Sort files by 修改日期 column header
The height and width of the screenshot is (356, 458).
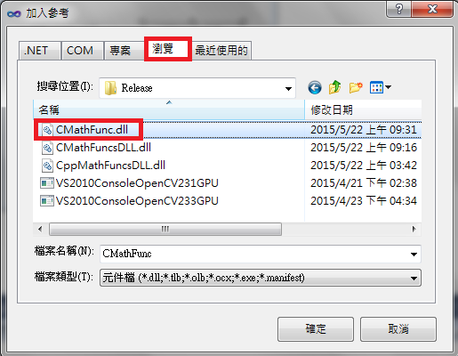pos(363,110)
